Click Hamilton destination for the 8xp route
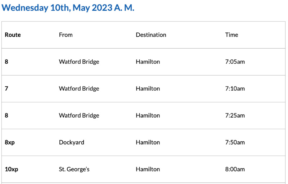This screenshot has width=288, height=184. [148, 142]
